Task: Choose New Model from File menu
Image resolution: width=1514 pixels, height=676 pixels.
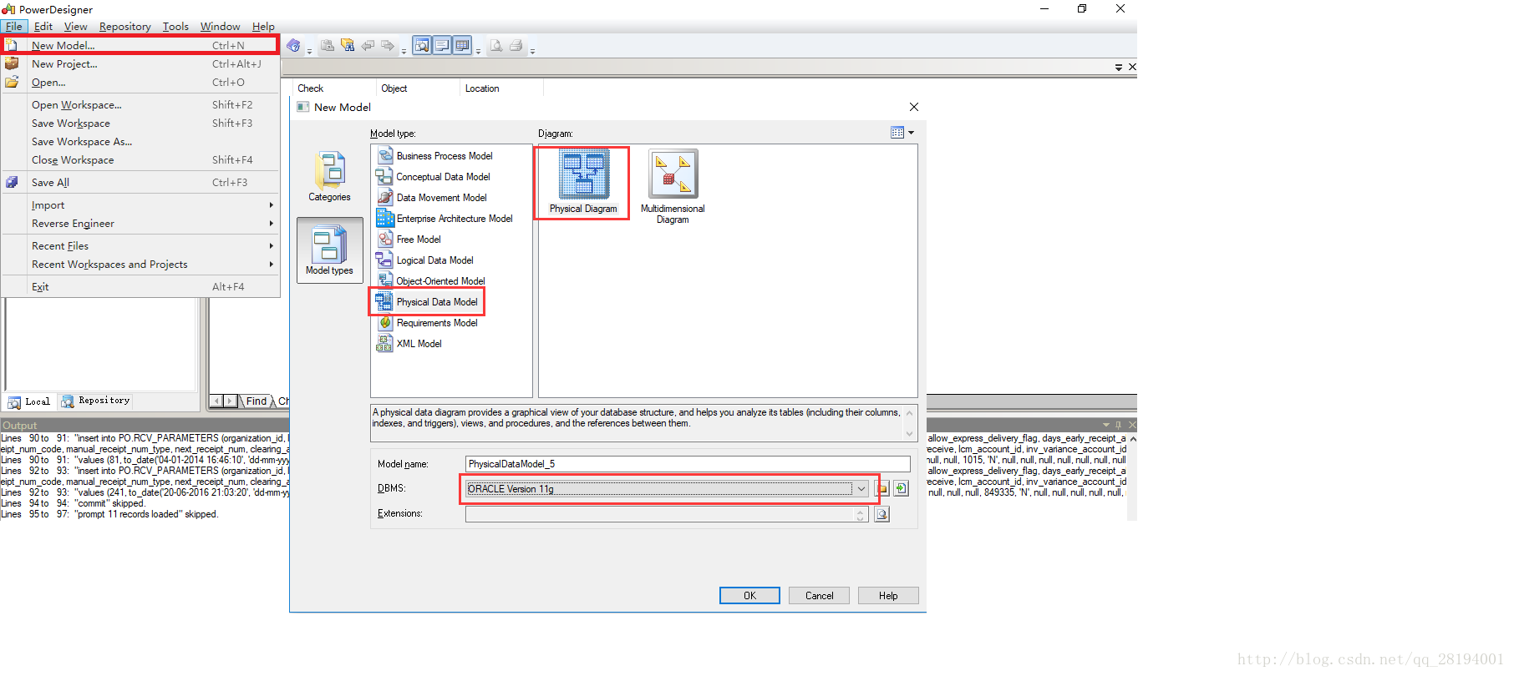Action: 140,45
